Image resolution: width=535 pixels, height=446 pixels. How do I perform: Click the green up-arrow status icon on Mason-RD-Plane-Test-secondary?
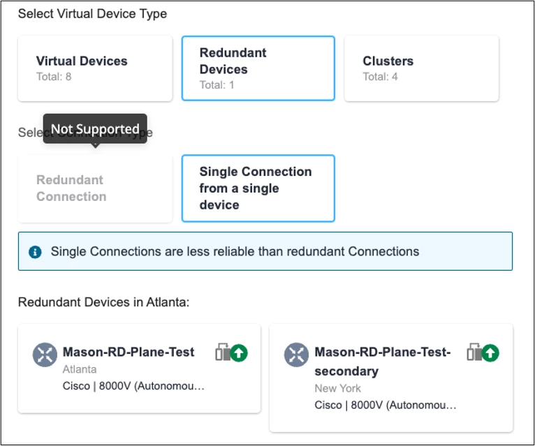click(491, 352)
